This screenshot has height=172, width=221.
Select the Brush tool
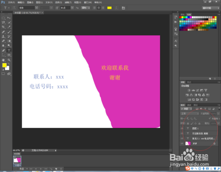[9, 32]
